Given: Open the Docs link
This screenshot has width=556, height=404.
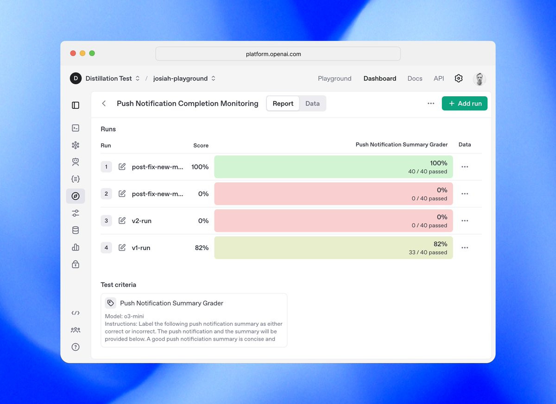Looking at the screenshot, I should click(x=415, y=78).
